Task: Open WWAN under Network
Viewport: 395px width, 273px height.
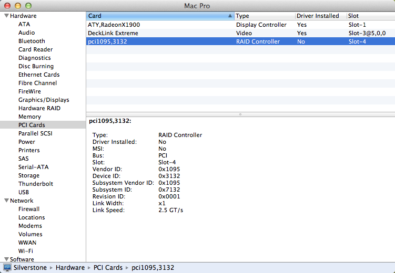Action: point(27,243)
